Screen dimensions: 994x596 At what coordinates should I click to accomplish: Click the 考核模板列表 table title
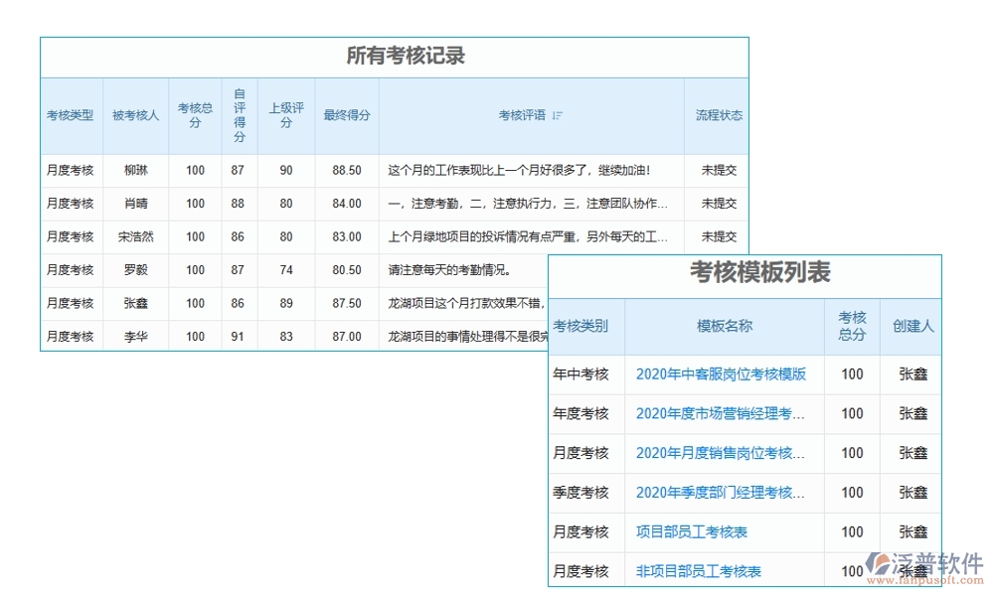tap(758, 271)
